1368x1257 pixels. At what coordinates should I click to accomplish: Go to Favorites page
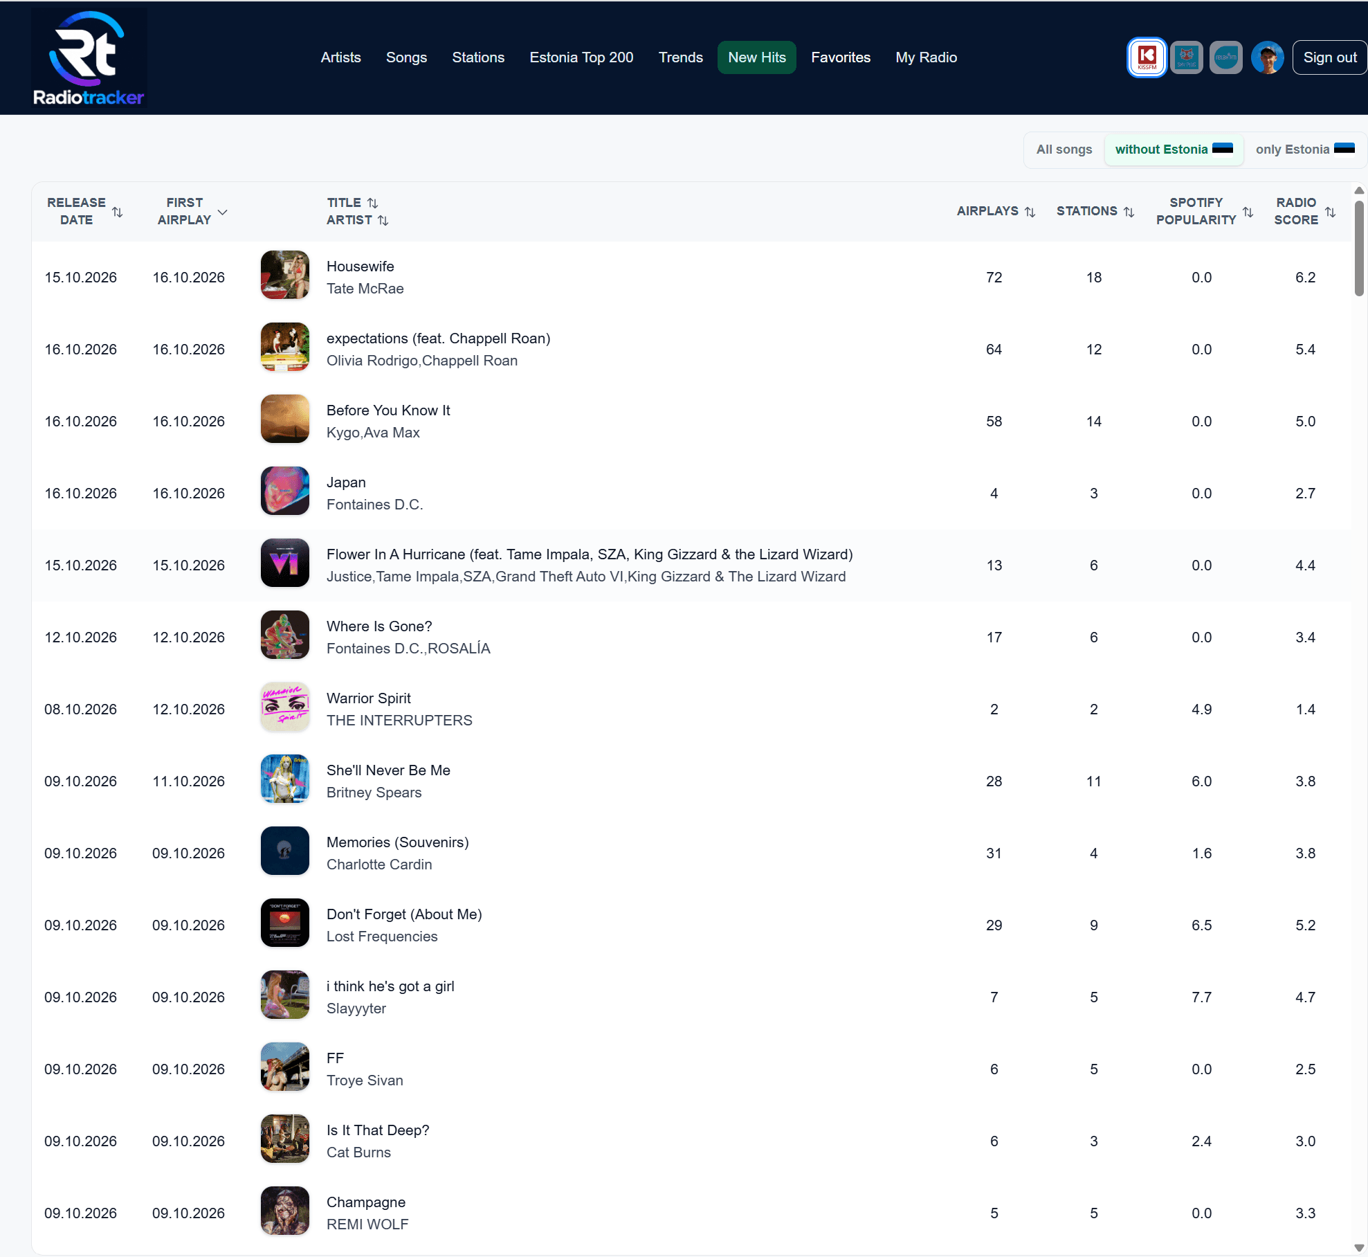coord(840,57)
